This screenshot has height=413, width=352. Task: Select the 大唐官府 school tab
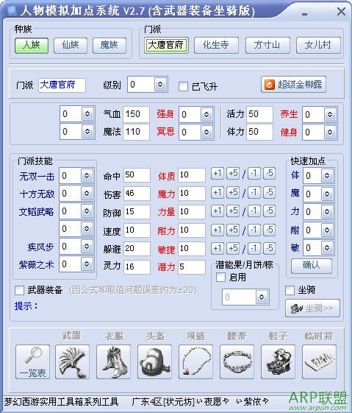[166, 46]
